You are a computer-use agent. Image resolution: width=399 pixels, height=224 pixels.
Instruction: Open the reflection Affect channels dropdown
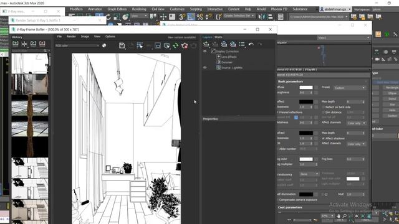pos(356,123)
